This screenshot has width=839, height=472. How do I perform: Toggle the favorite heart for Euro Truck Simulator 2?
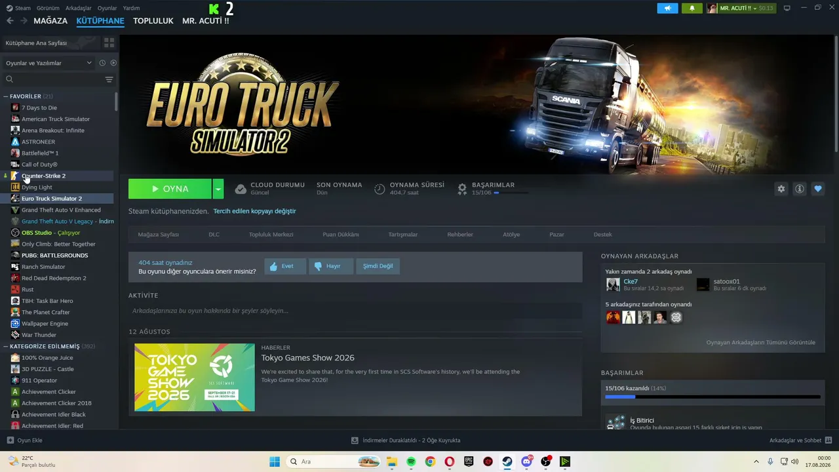(818, 189)
